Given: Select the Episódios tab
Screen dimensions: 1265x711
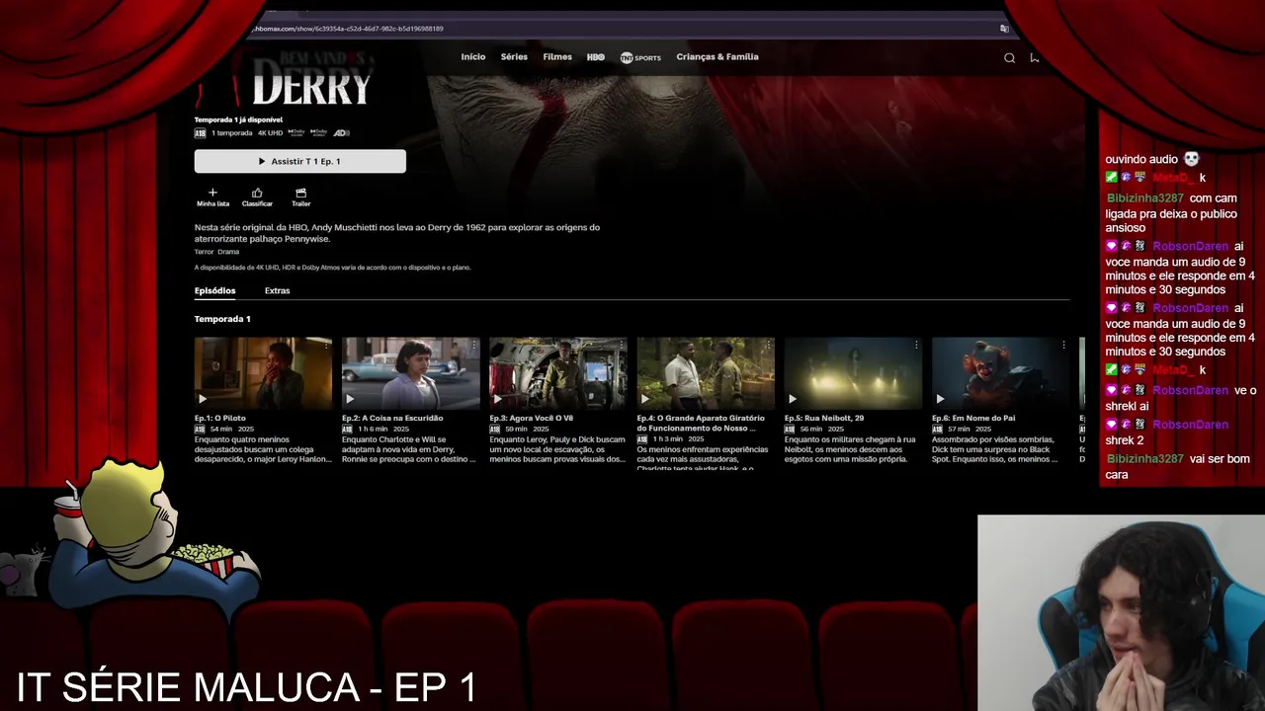Looking at the screenshot, I should click(214, 291).
